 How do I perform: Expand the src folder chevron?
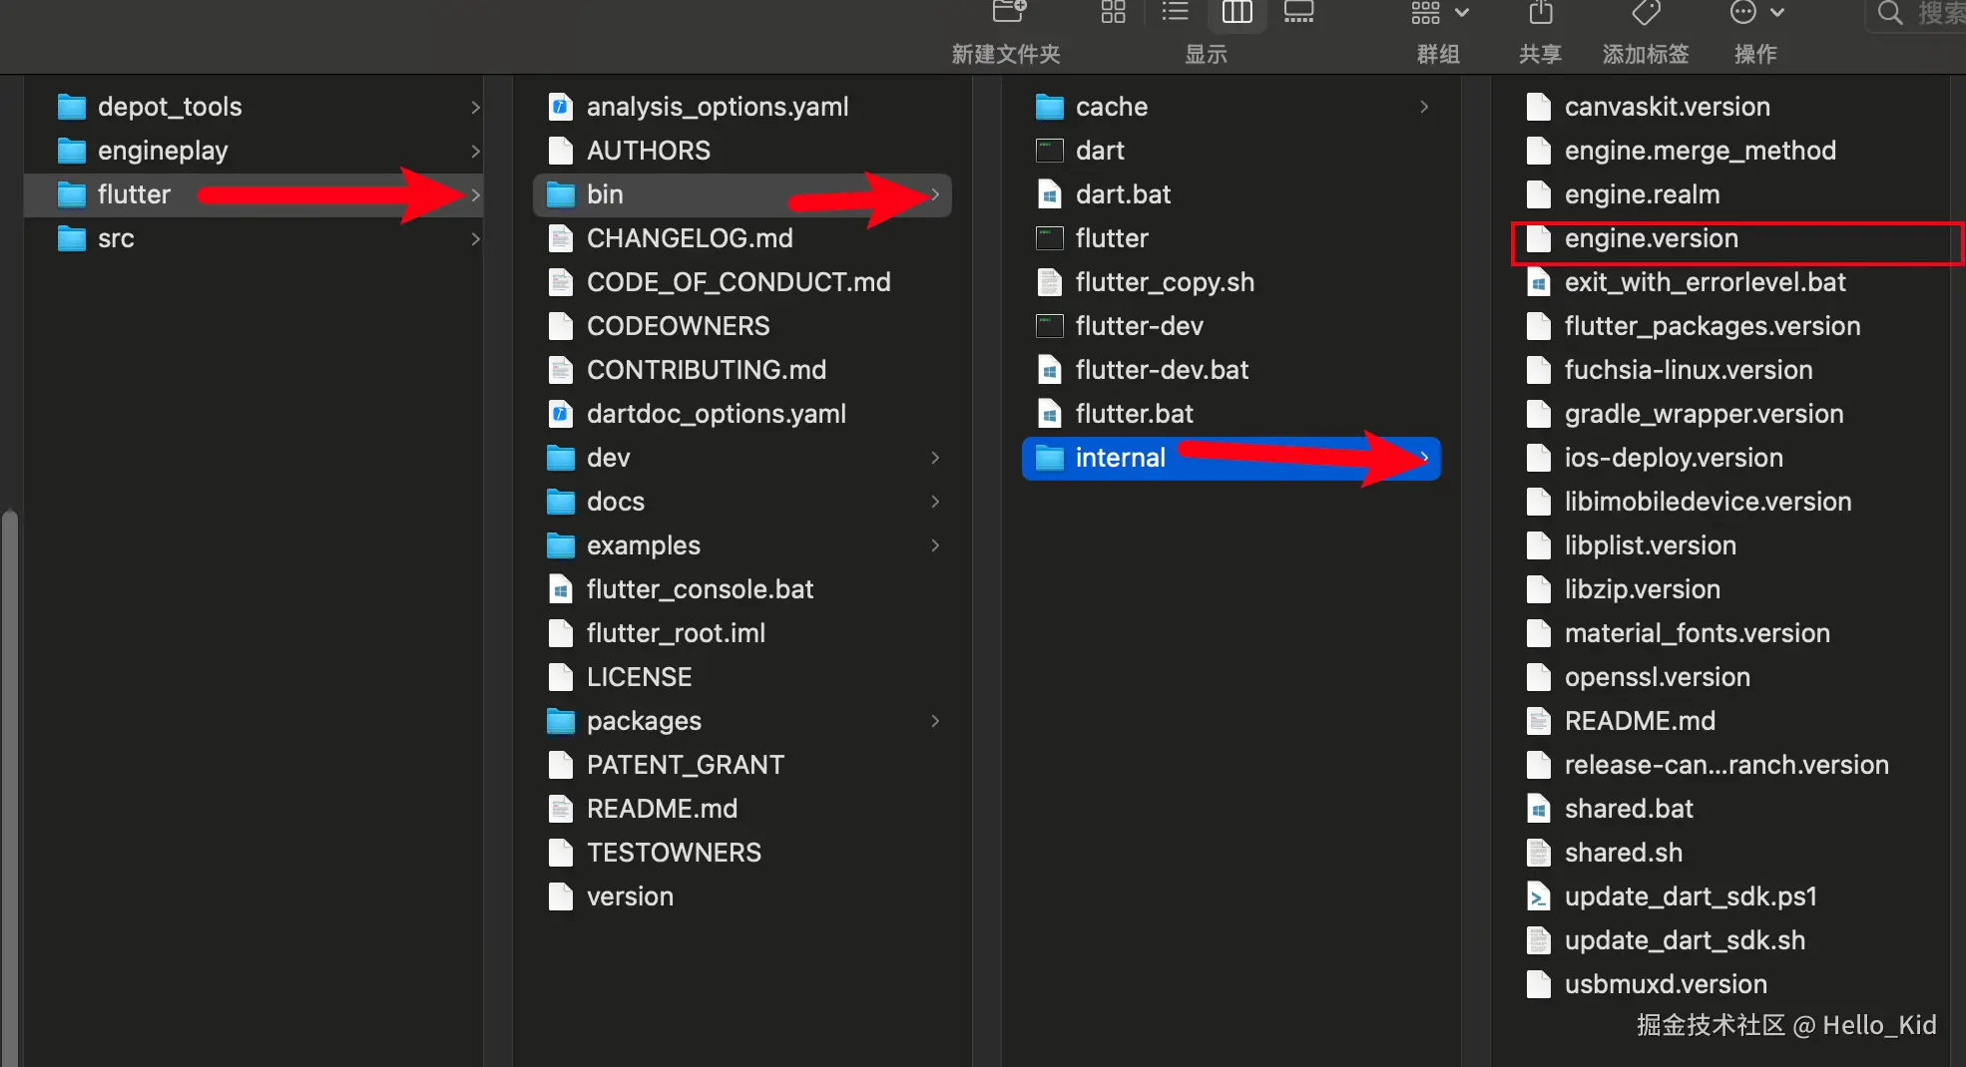[475, 238]
